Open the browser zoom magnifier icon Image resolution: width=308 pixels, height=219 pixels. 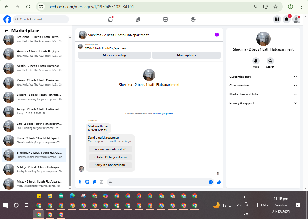[256, 7]
